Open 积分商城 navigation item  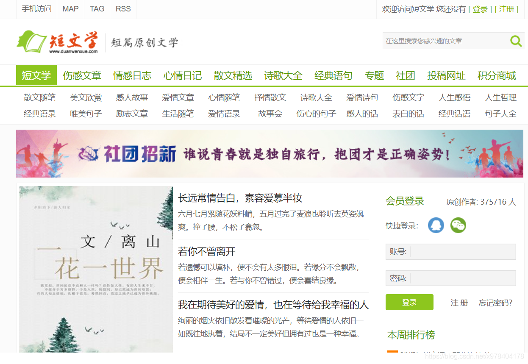tap(497, 75)
